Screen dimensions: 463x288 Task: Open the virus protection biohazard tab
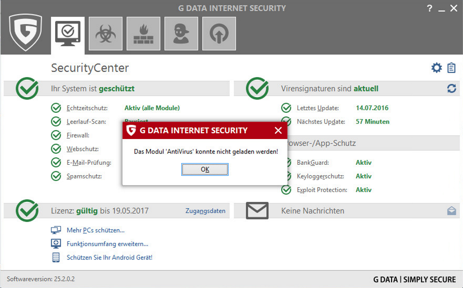(105, 33)
